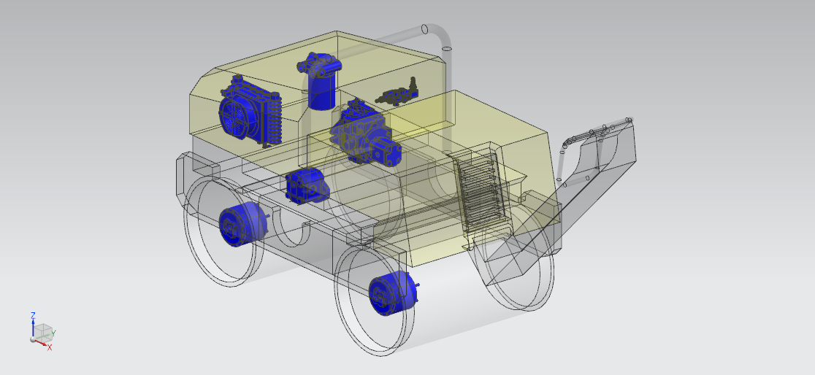Image resolution: width=815 pixels, height=375 pixels.
Task: Click the green Y axis label on the triad
Action: [54, 333]
